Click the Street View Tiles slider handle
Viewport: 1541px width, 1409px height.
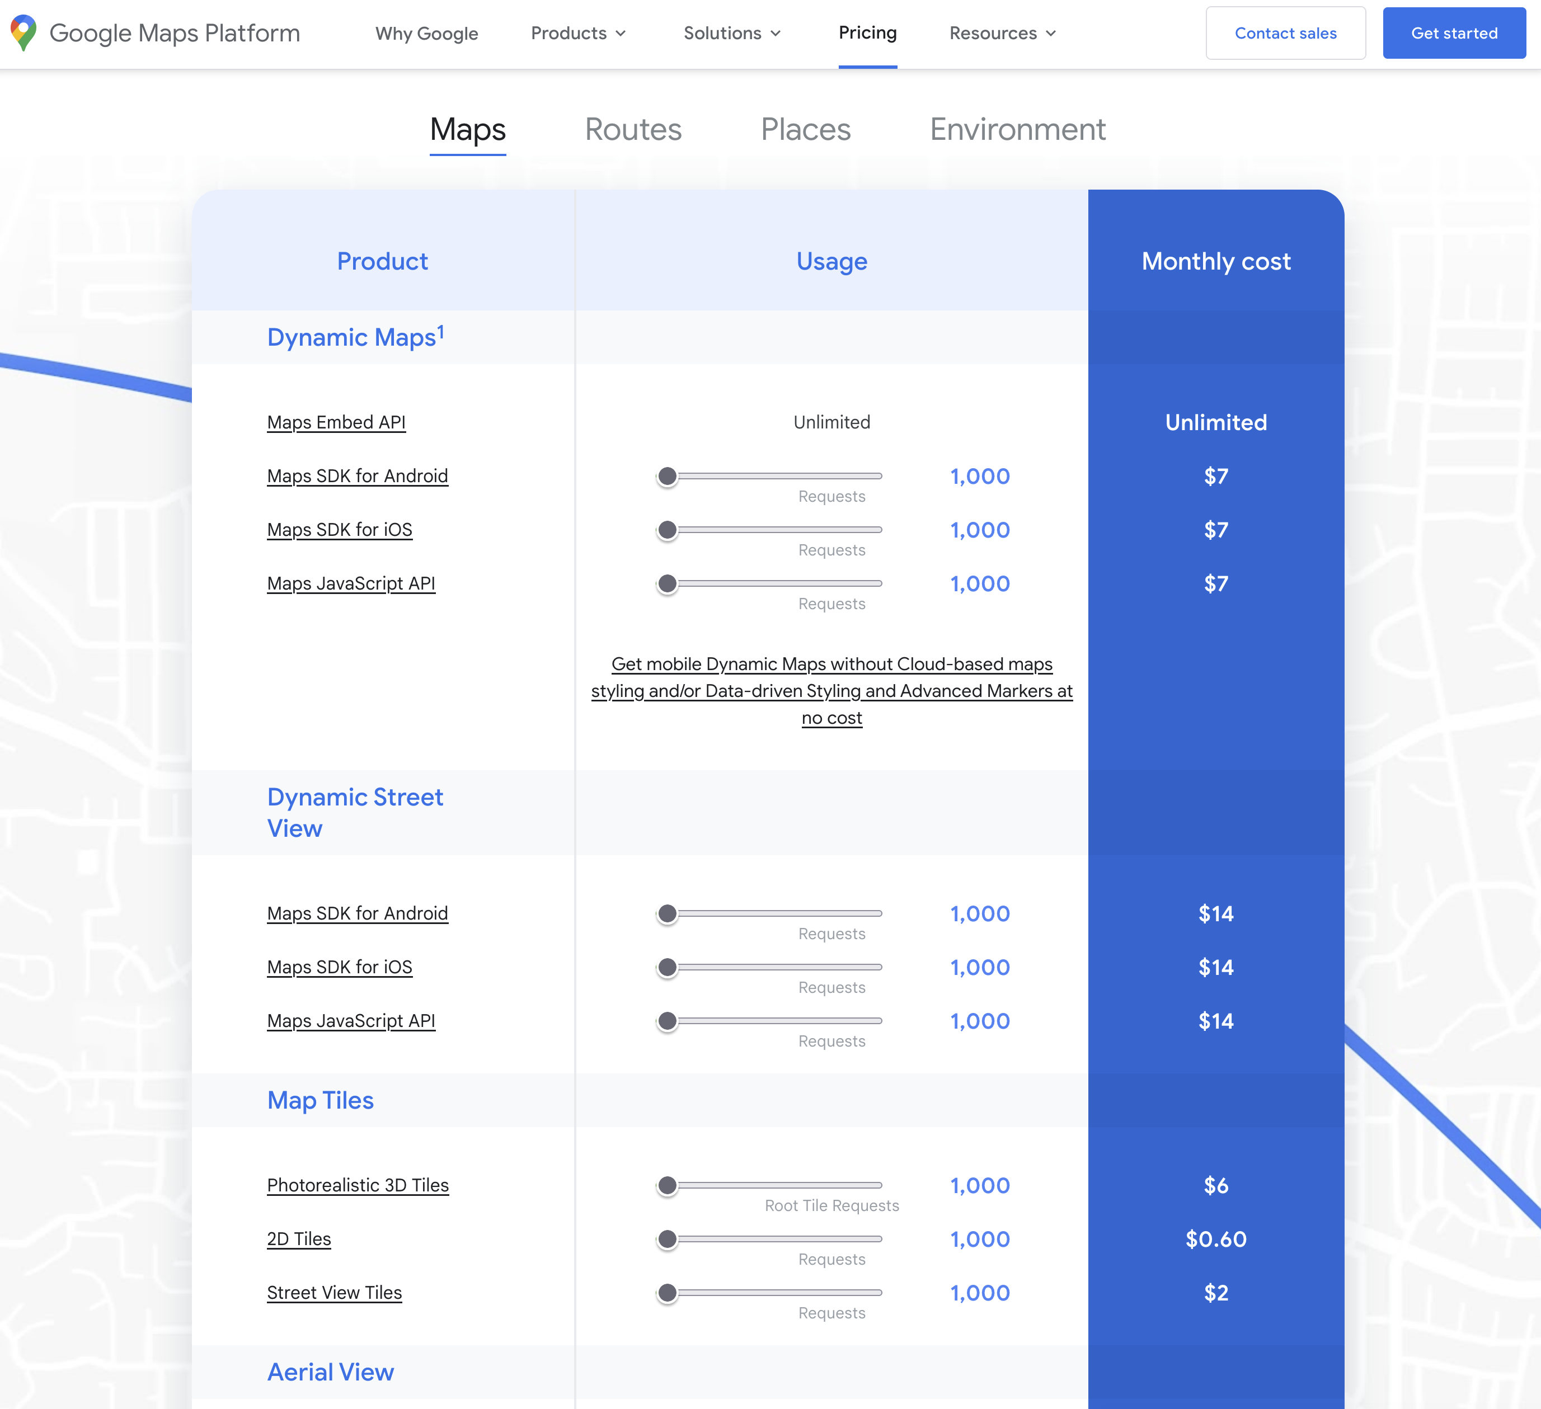668,1292
